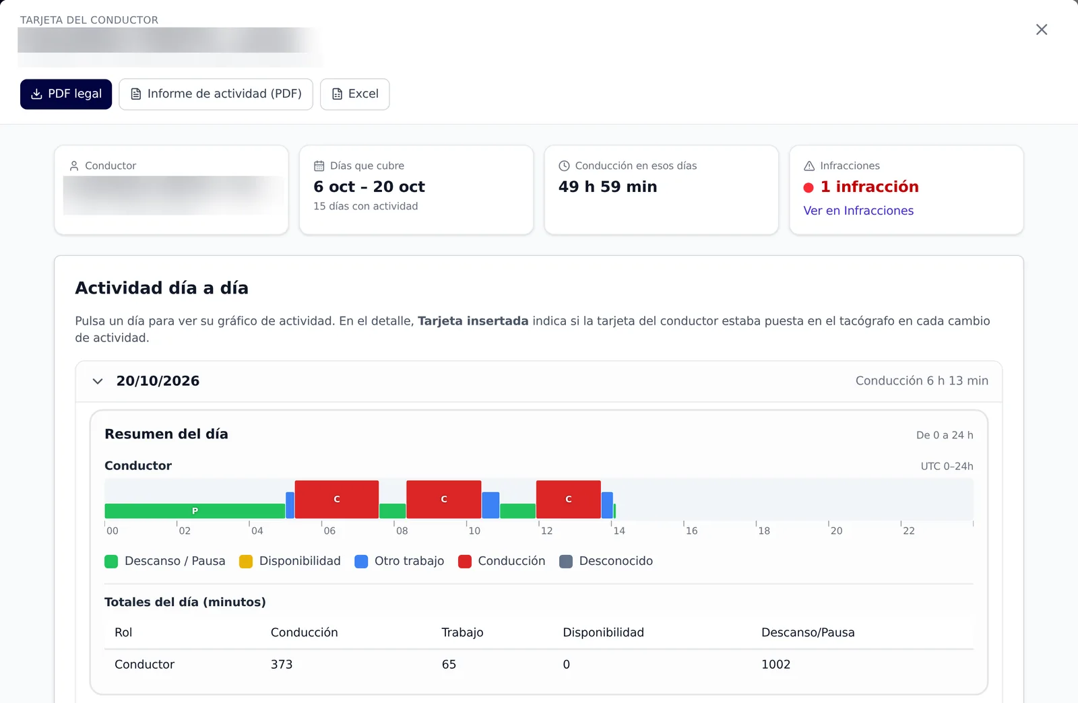Click the red Conducción legend swatch
The height and width of the screenshot is (703, 1078).
coord(465,562)
